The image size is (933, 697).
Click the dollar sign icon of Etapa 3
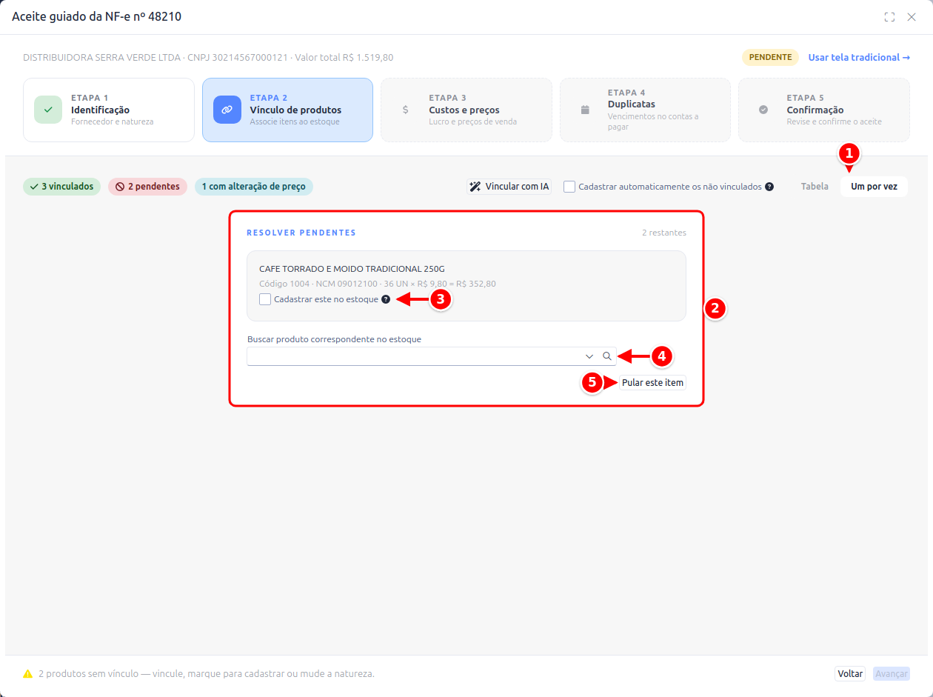pyautogui.click(x=406, y=110)
